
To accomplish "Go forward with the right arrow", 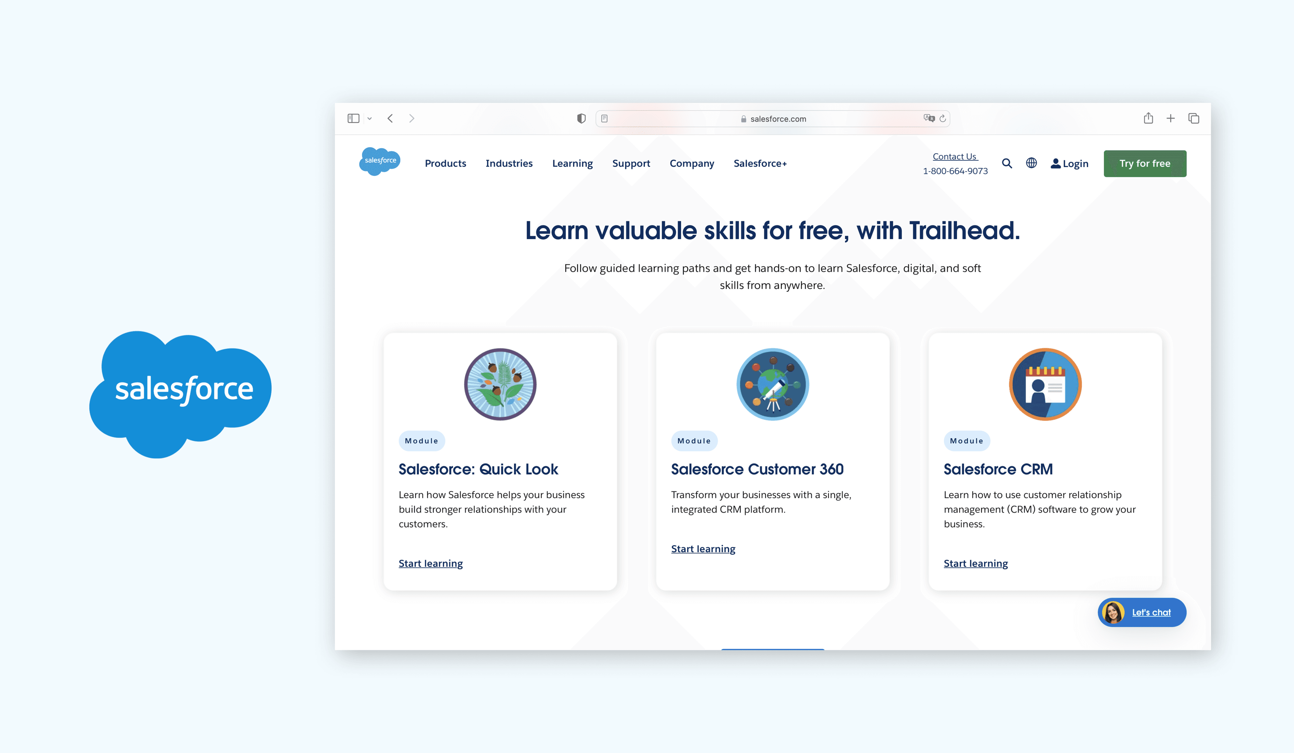I will pyautogui.click(x=411, y=119).
